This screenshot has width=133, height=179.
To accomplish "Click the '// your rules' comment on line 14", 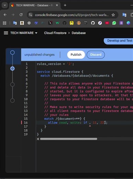I will (x=56, y=115).
